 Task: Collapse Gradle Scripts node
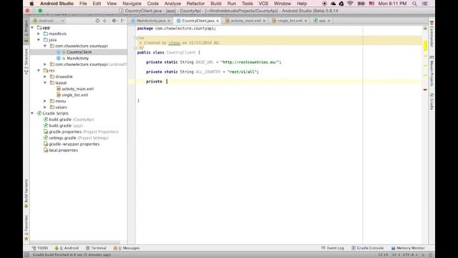[x=32, y=113]
